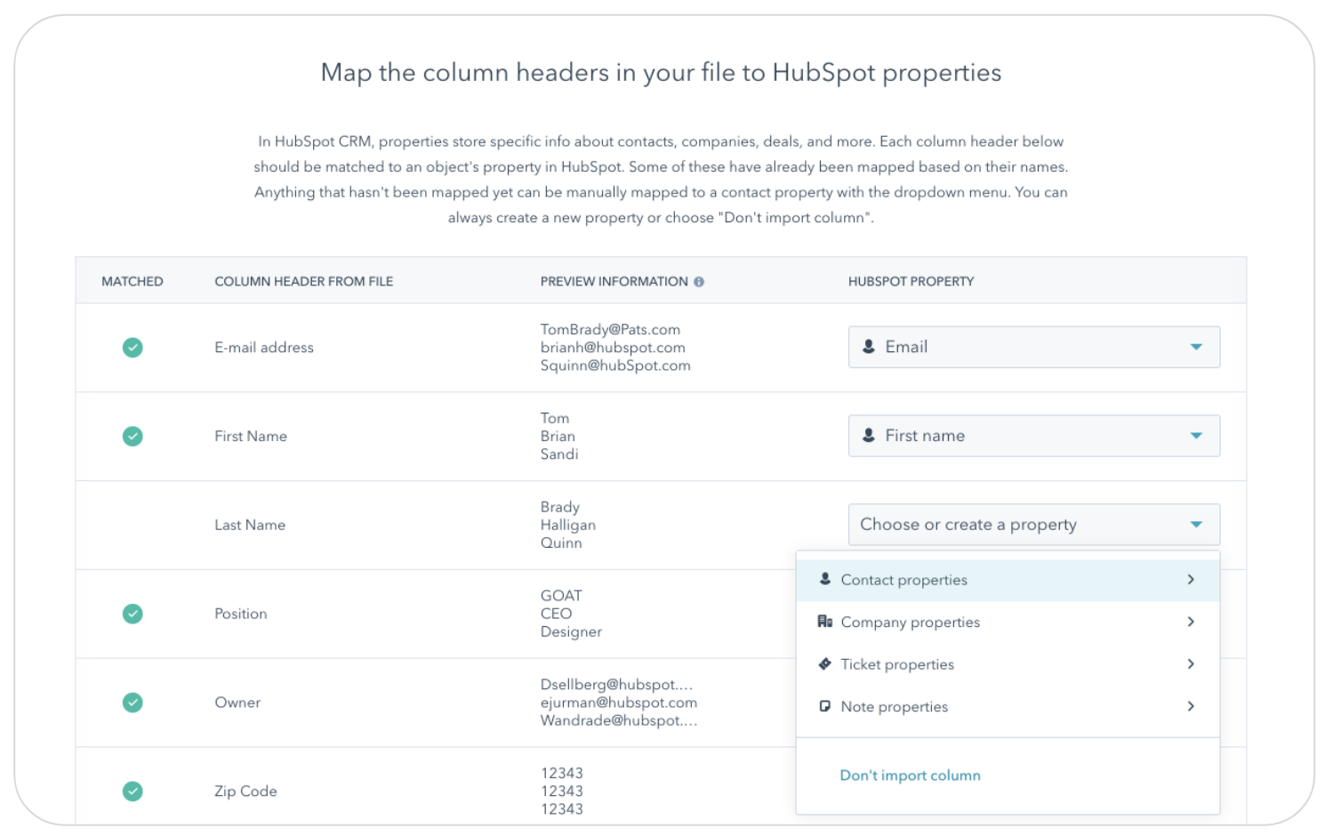Click the person icon beside First name
This screenshot has width=1325, height=836.
[869, 436]
